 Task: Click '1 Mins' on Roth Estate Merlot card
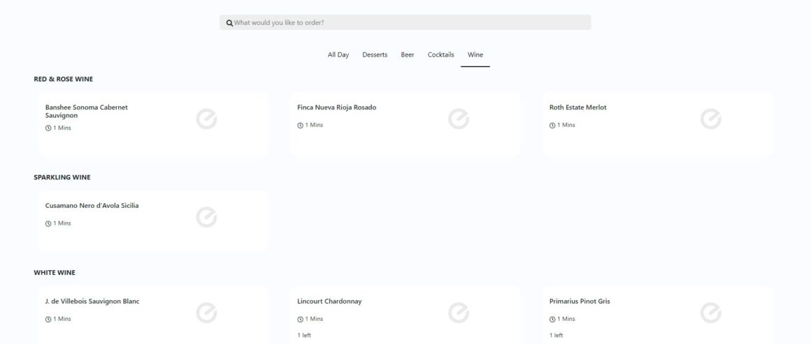[566, 125]
